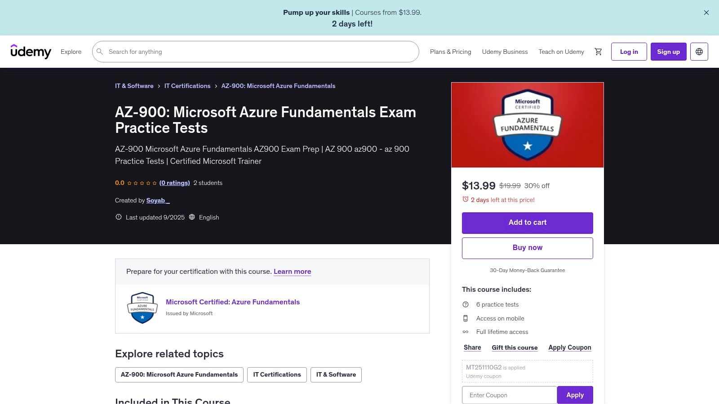Click the Udemy logo

coord(31,52)
